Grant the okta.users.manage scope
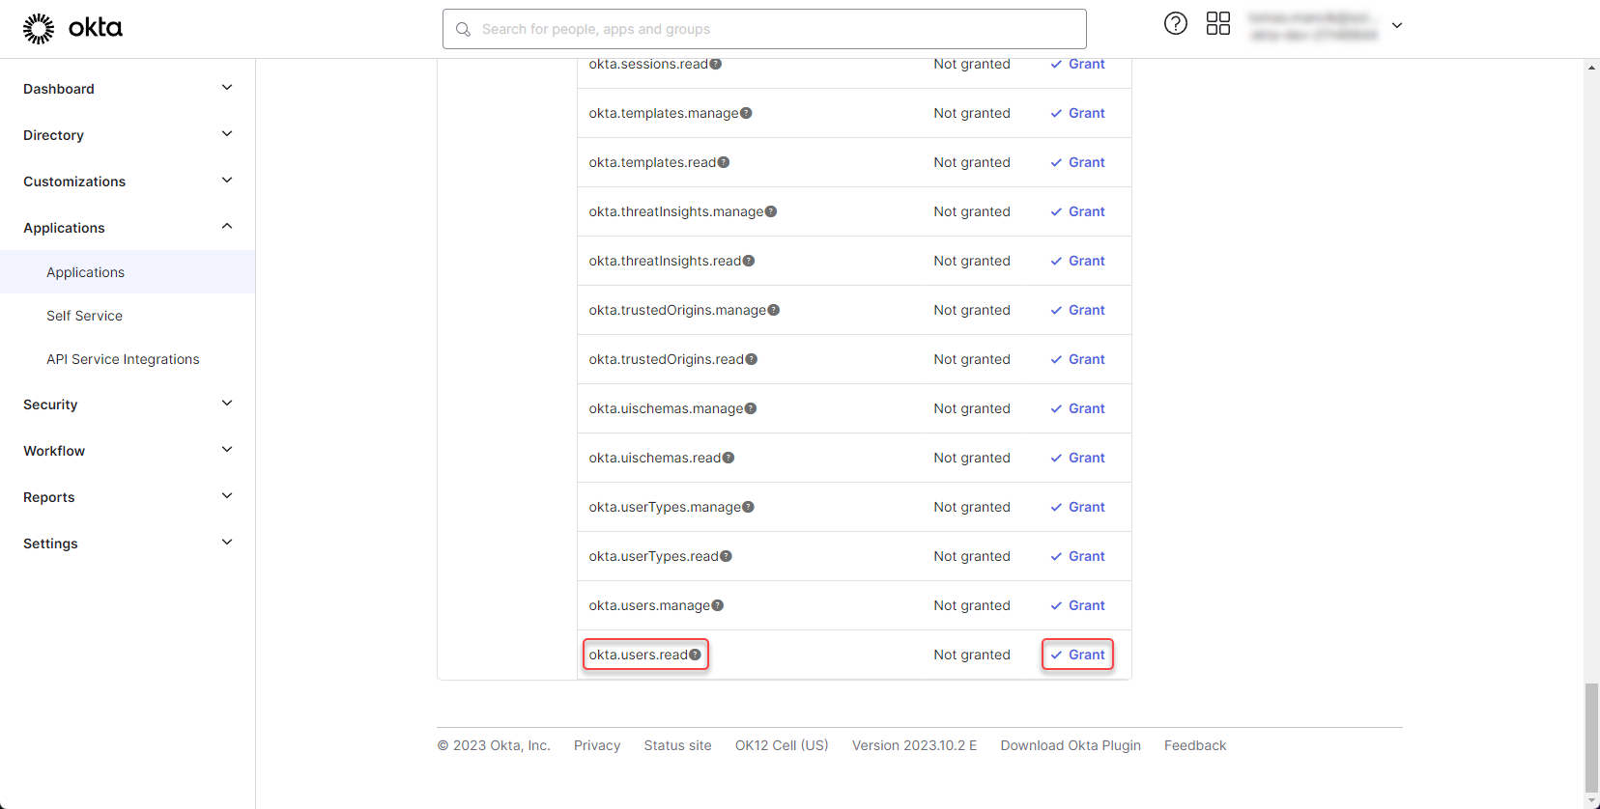Image resolution: width=1600 pixels, height=809 pixels. [1078, 605]
